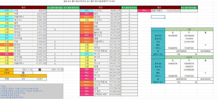
Task: Click the green 이번 주 section header
Action: pos(189,57)
